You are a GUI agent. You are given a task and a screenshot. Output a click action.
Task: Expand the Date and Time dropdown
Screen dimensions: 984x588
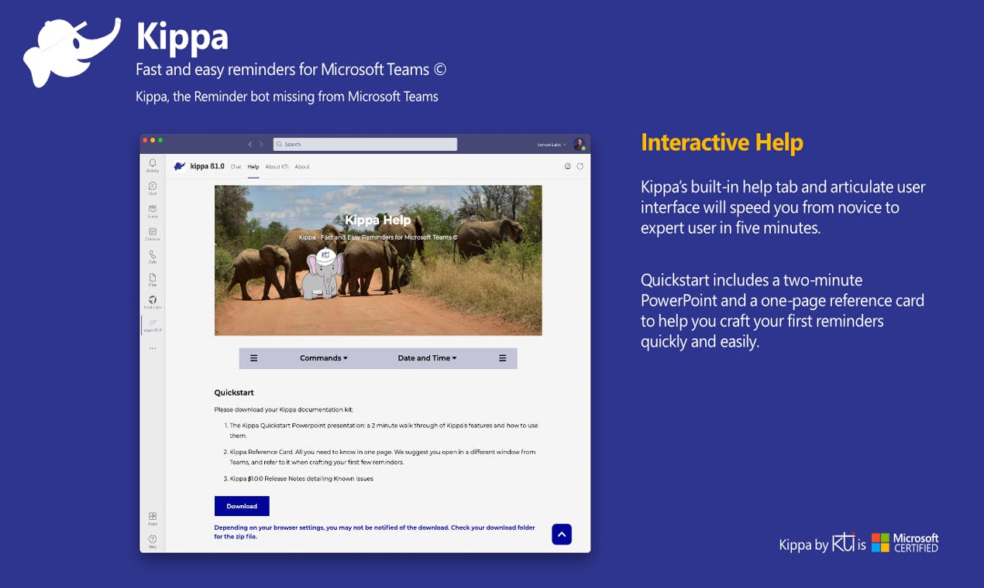[x=427, y=358]
